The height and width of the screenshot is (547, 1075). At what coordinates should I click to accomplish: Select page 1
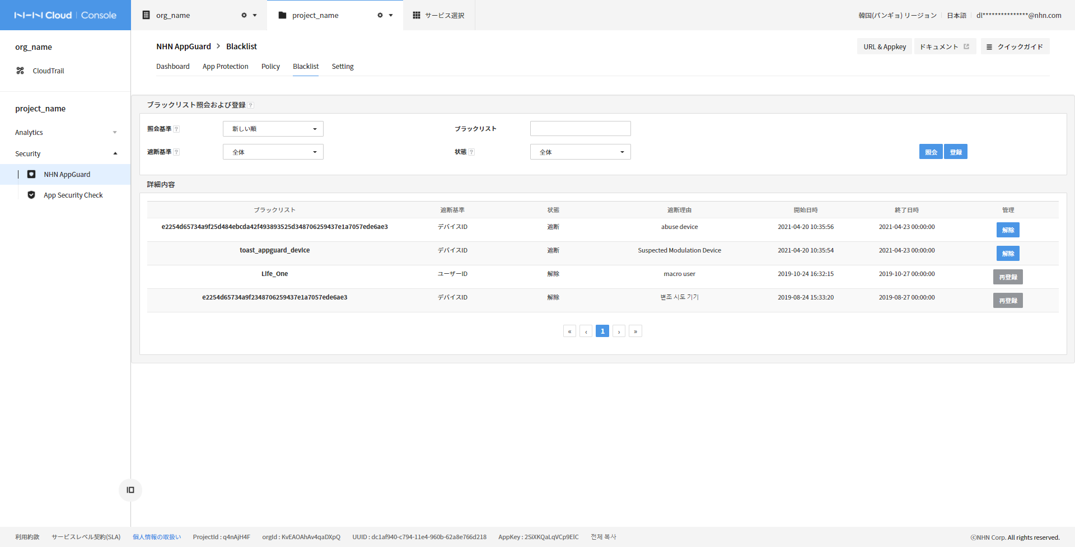coord(602,331)
